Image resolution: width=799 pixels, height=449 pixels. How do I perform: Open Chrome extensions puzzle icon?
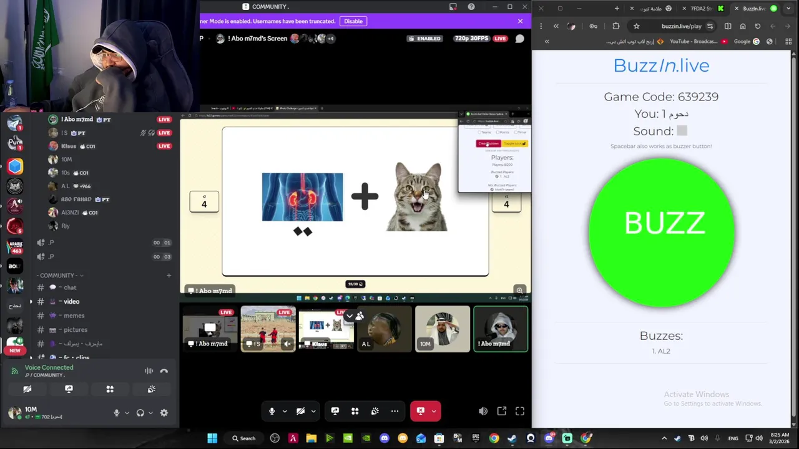pos(616,26)
